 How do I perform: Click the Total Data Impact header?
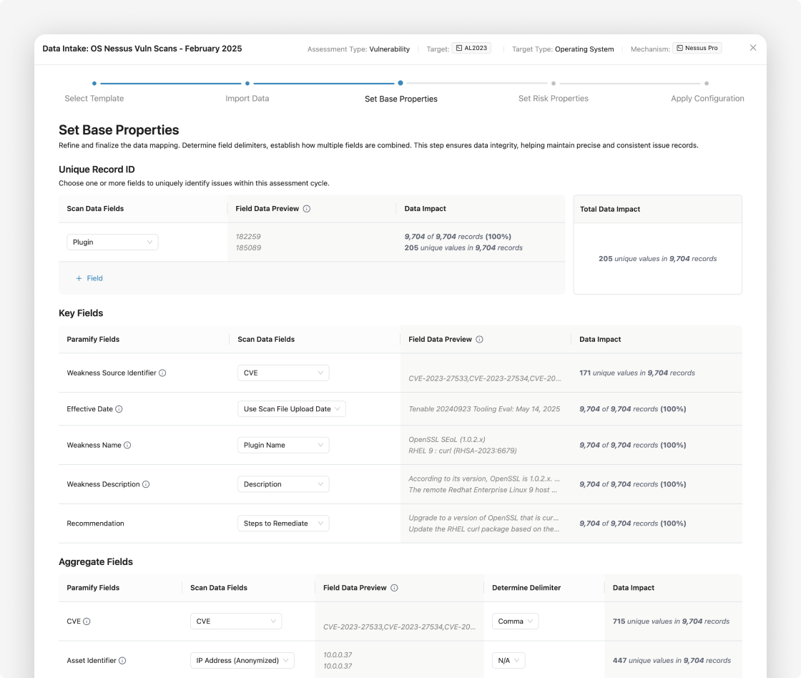point(610,209)
